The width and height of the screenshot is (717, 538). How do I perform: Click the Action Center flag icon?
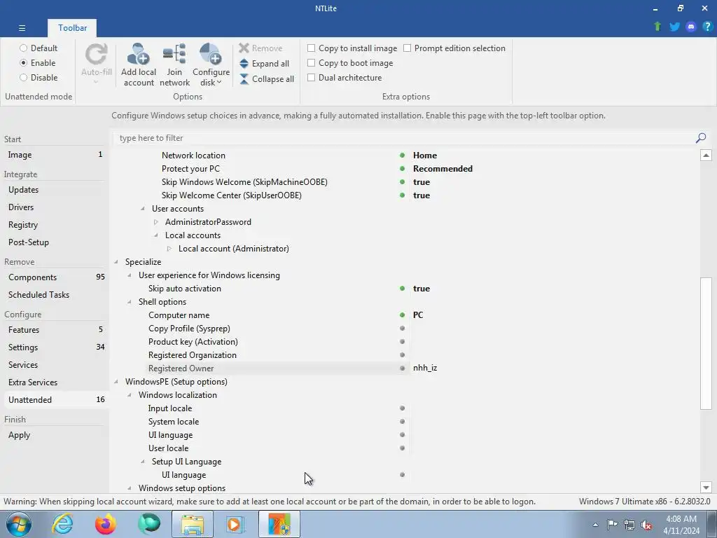[612, 525]
